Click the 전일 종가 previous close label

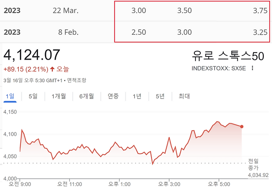[x=253, y=165]
